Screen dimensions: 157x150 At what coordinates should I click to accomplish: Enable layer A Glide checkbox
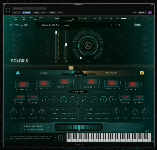(49, 110)
